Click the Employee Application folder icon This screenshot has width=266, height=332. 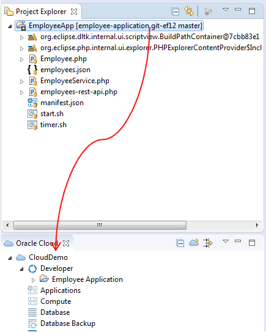point(45,279)
